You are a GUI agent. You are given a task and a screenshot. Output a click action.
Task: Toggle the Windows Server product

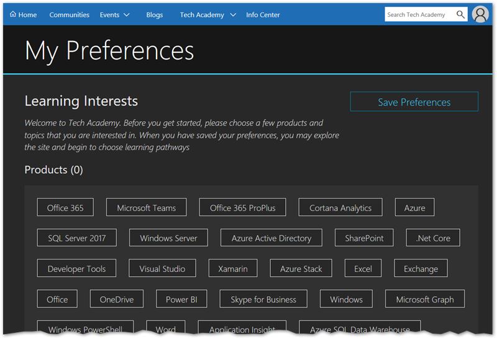click(168, 238)
